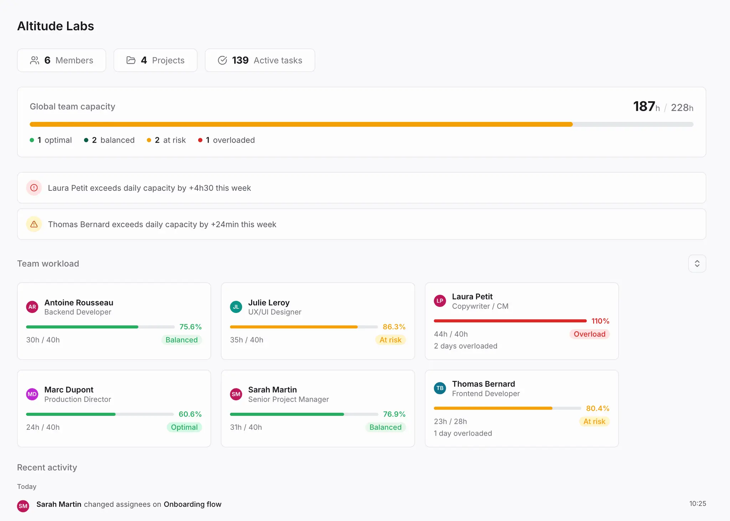This screenshot has height=521, width=730.
Task: Open the Onboarding flow link in activity
Action: click(192, 504)
